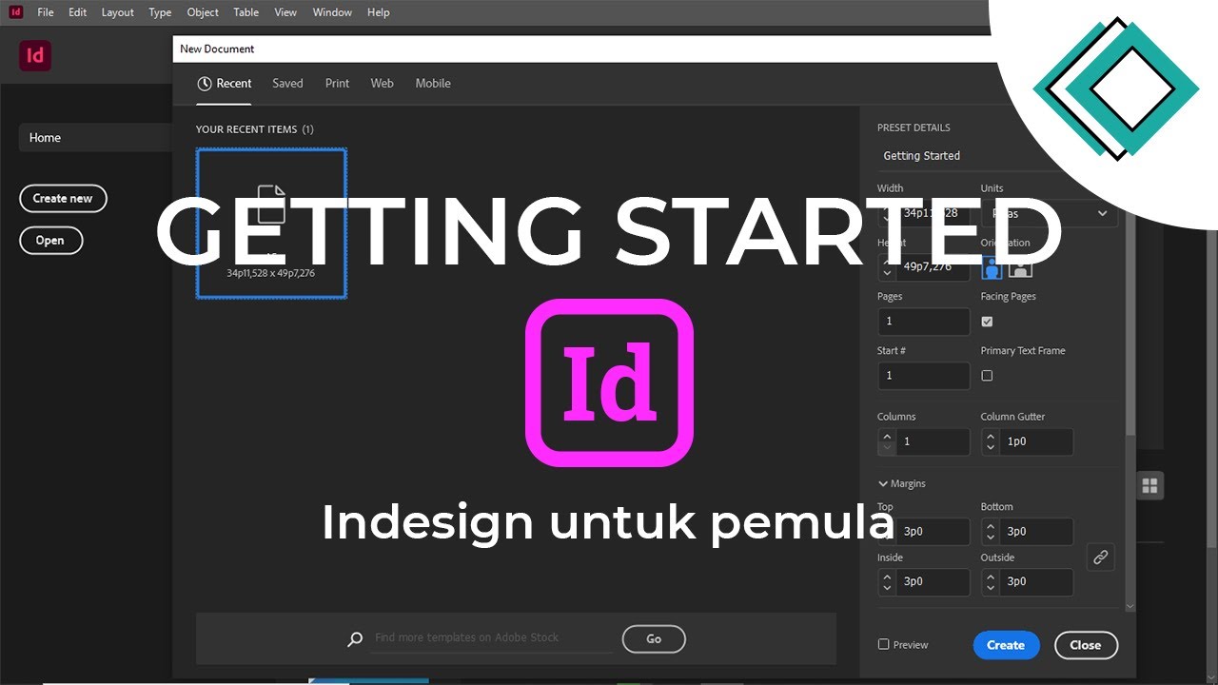Viewport: 1218px width, 685px height.
Task: Open the Layout menu
Action: coord(118,12)
